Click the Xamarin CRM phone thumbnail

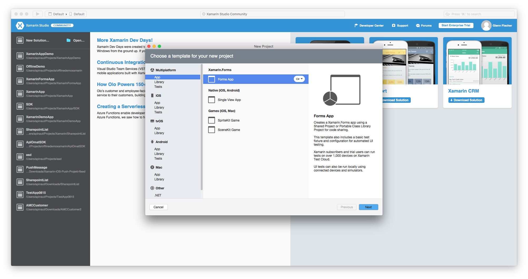[x=477, y=61]
